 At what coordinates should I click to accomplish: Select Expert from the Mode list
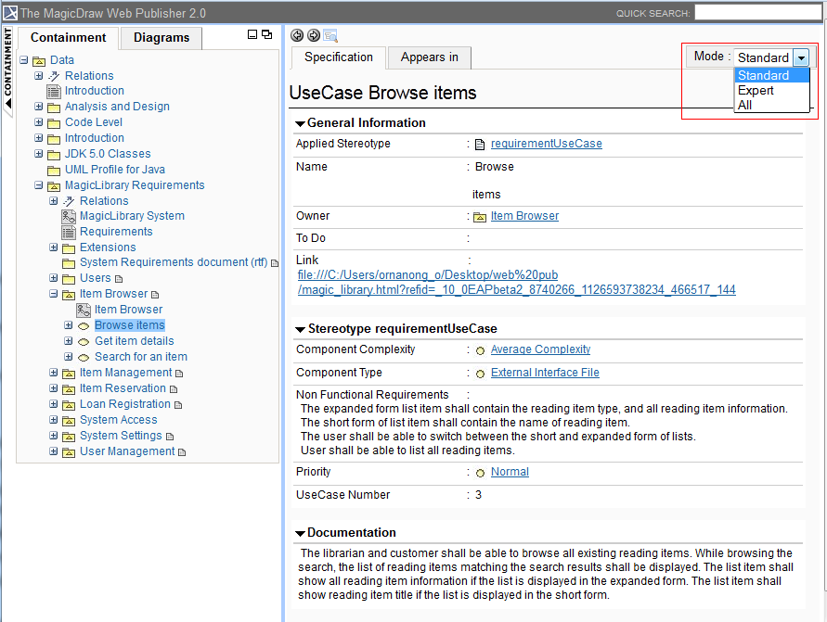(756, 91)
